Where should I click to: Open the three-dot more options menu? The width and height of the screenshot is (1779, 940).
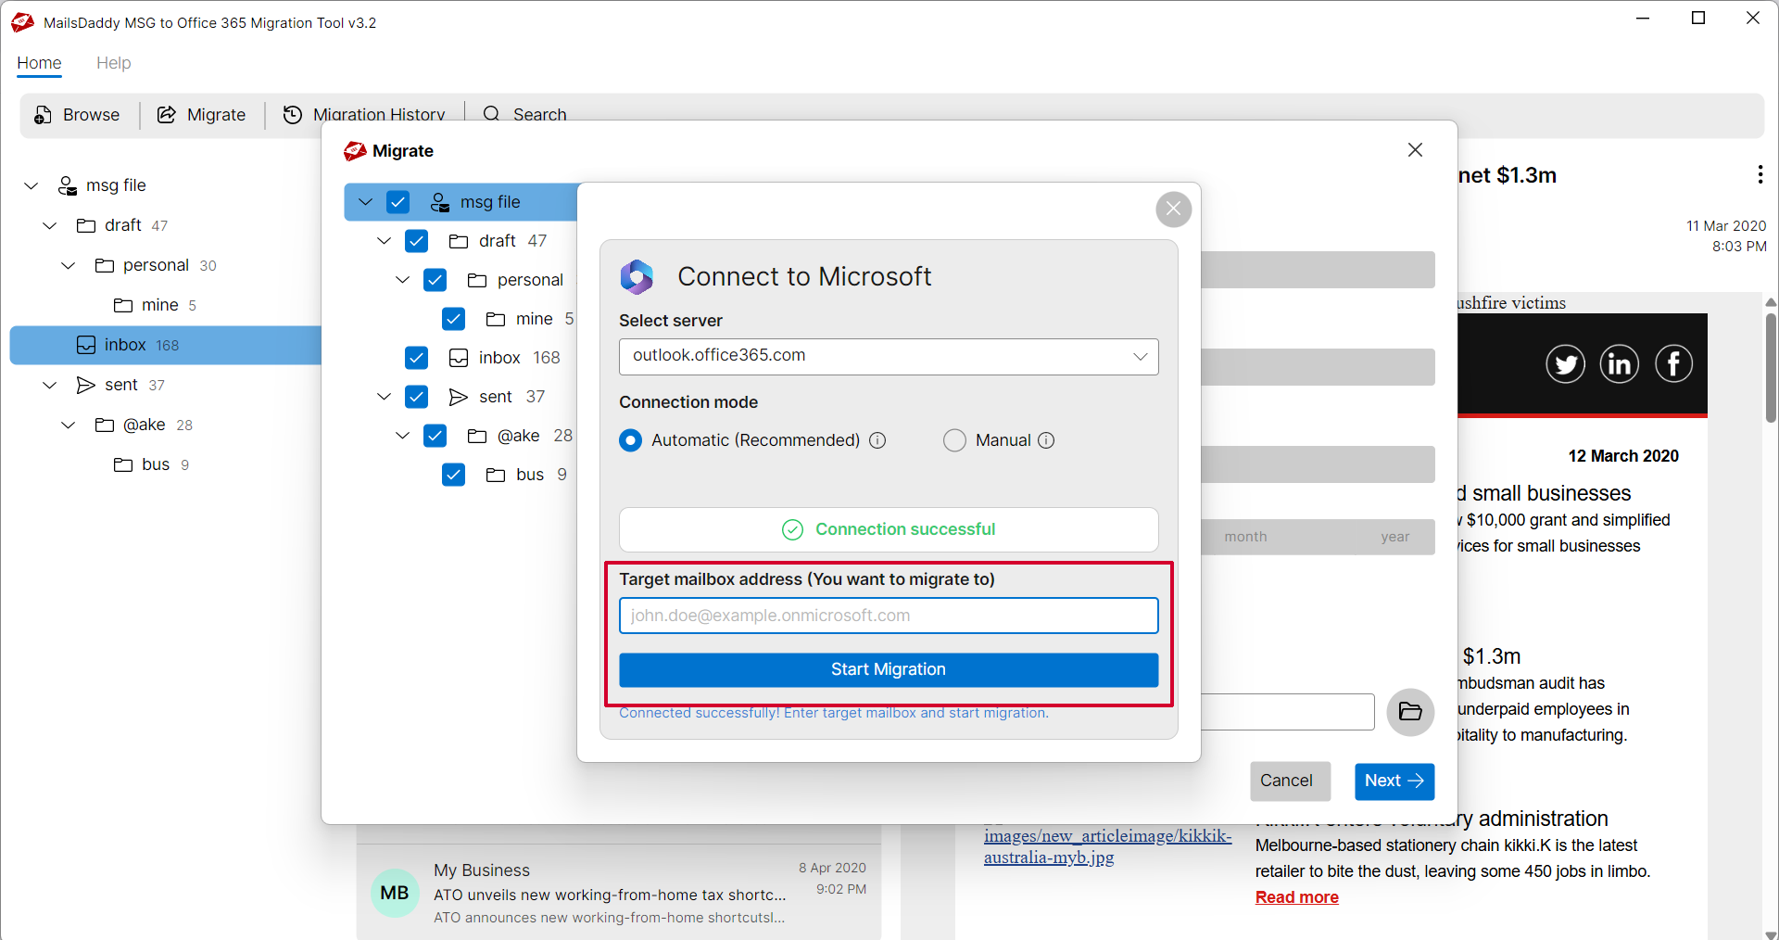click(1760, 174)
